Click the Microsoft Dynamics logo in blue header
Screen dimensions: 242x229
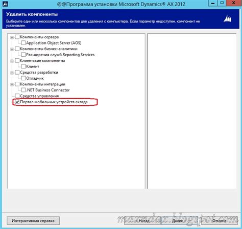click(x=227, y=18)
